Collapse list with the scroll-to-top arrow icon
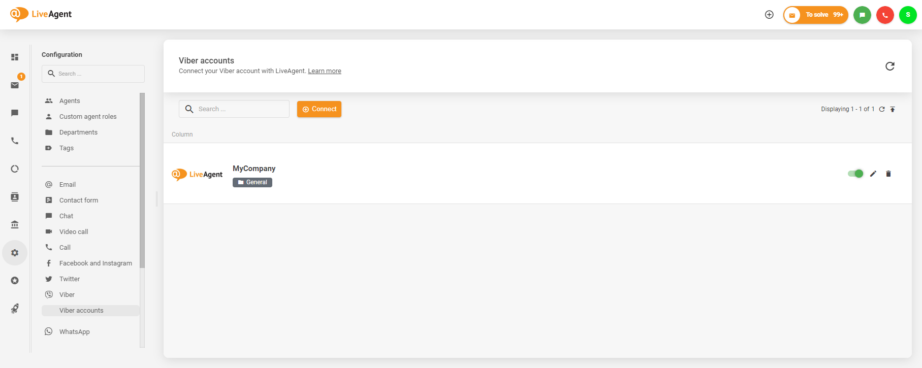The height and width of the screenshot is (368, 922). pyautogui.click(x=893, y=109)
